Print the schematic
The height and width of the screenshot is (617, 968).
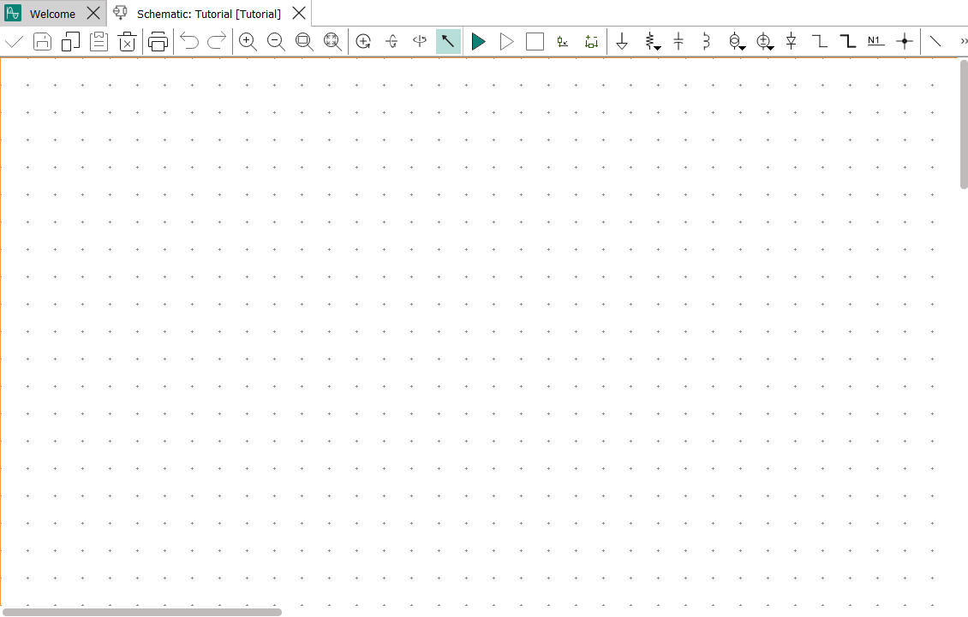click(158, 42)
